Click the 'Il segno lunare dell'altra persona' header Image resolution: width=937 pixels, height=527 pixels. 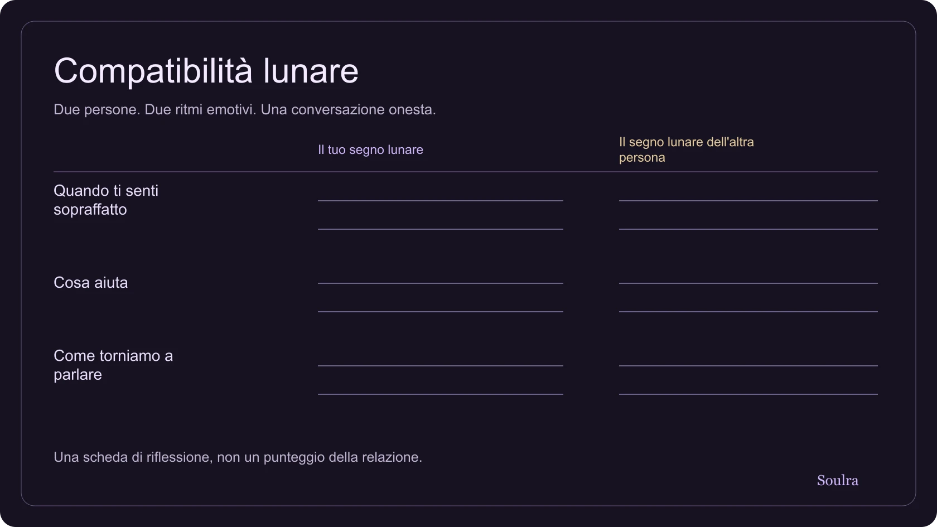click(686, 149)
